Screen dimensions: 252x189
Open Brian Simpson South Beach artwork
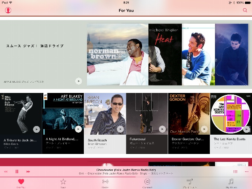pyautogui.click(x=105, y=114)
